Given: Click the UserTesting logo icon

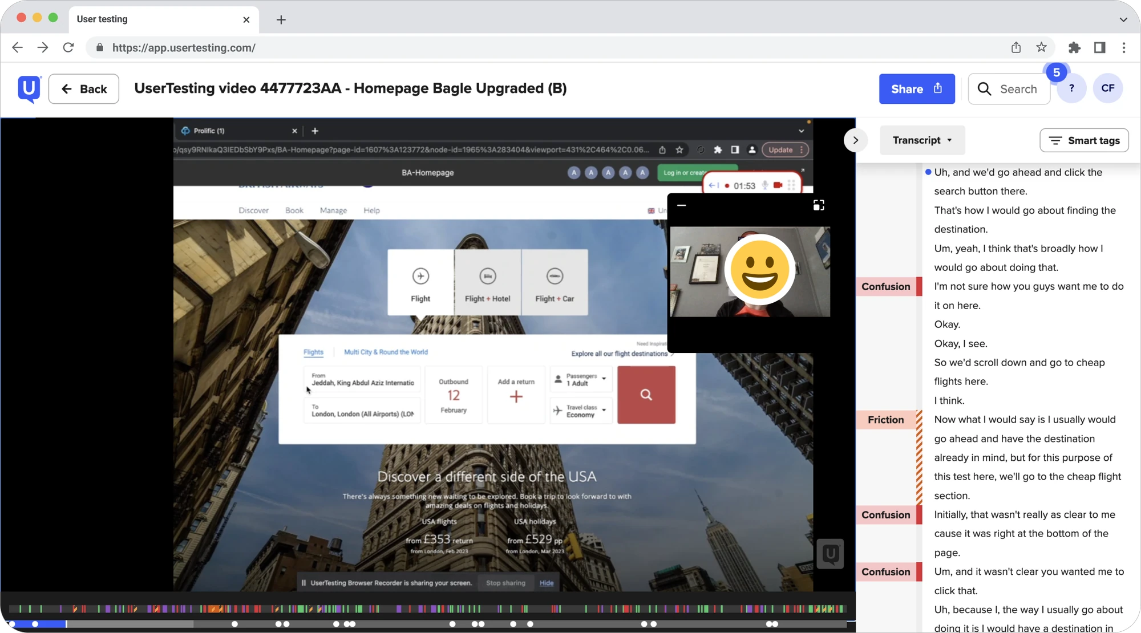Looking at the screenshot, I should coord(29,88).
